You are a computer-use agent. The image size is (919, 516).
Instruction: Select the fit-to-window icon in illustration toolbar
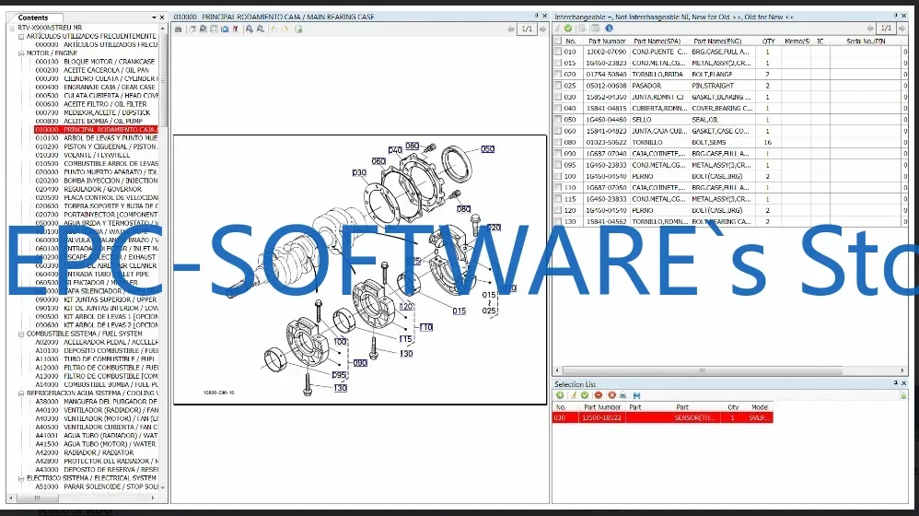point(214,29)
